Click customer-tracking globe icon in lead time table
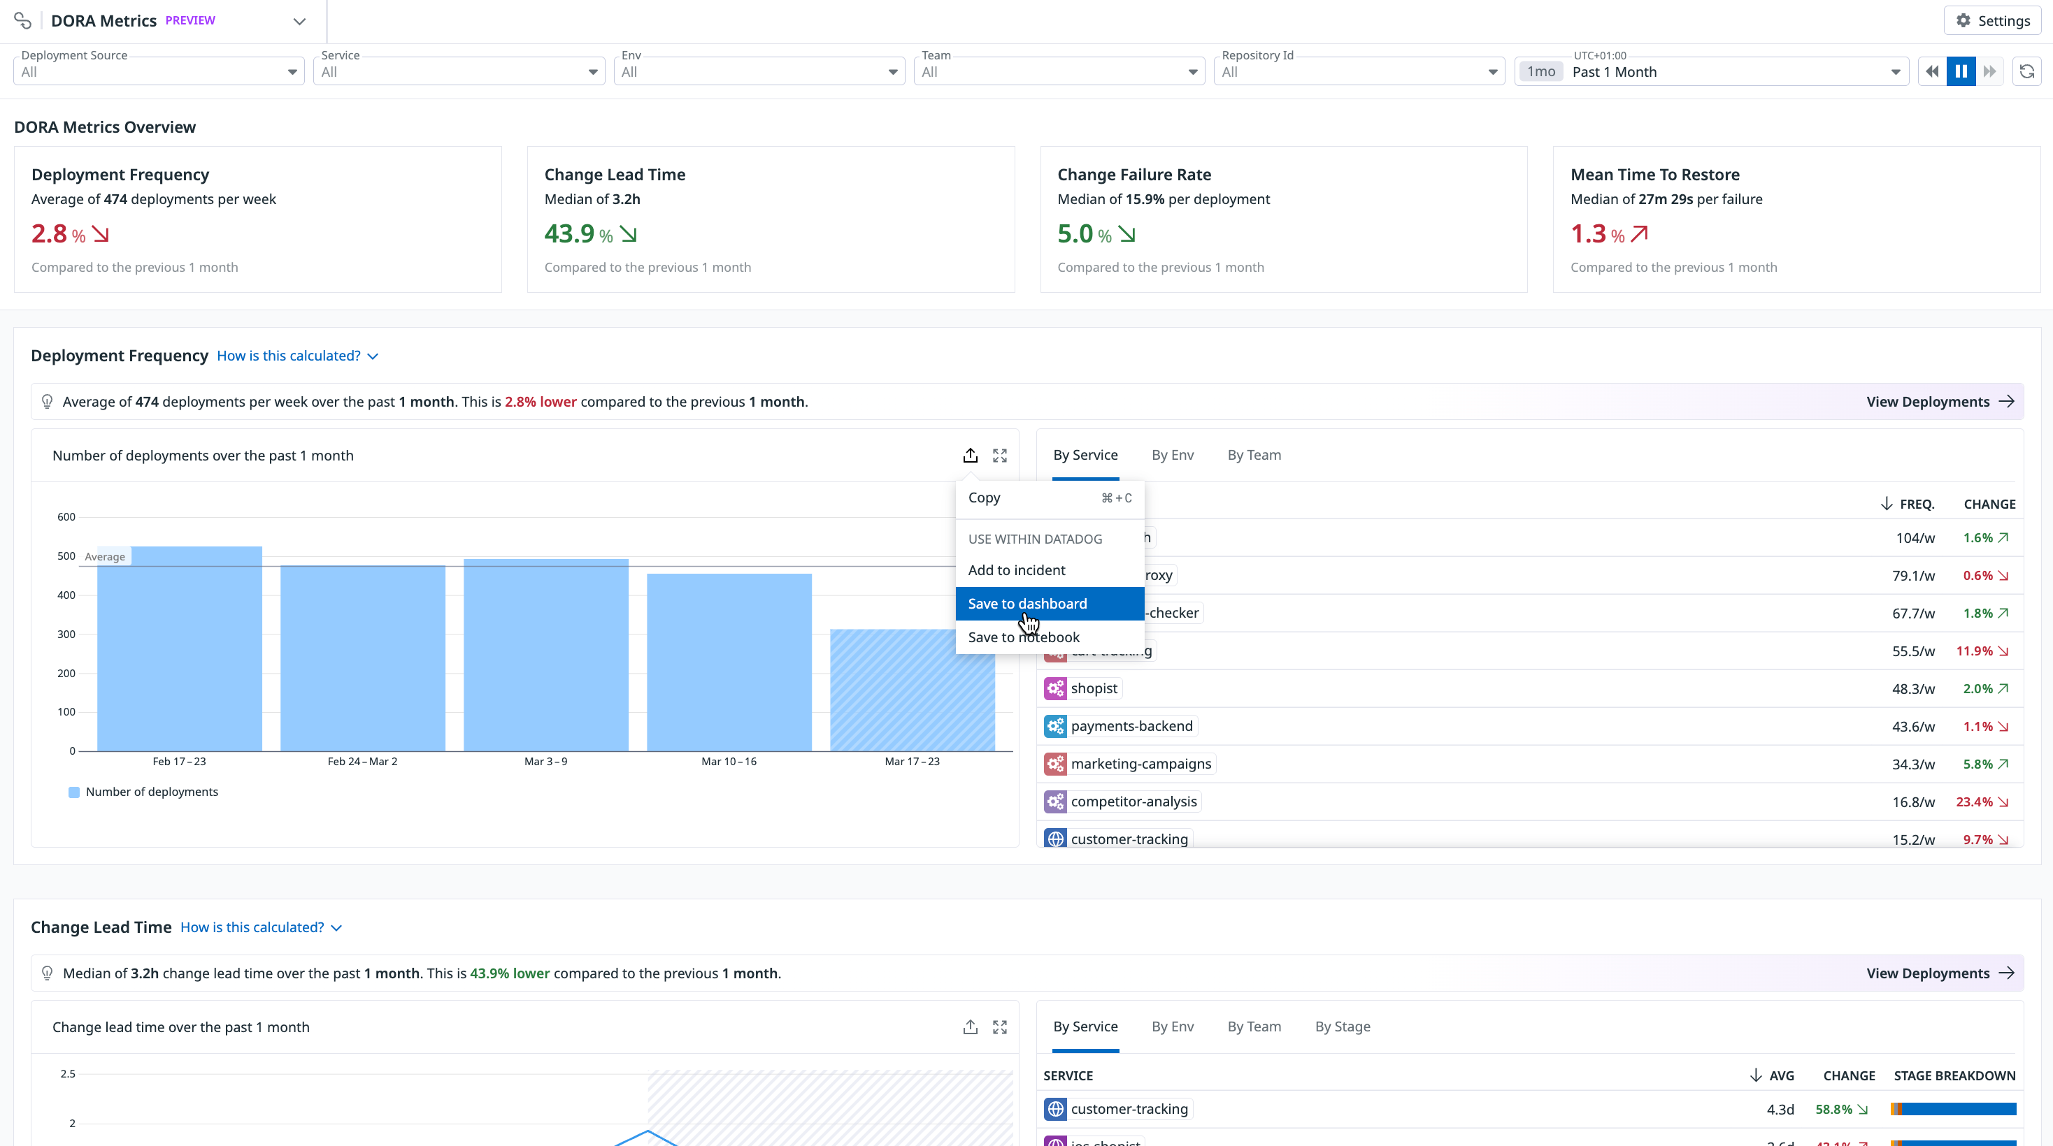 1055,1108
